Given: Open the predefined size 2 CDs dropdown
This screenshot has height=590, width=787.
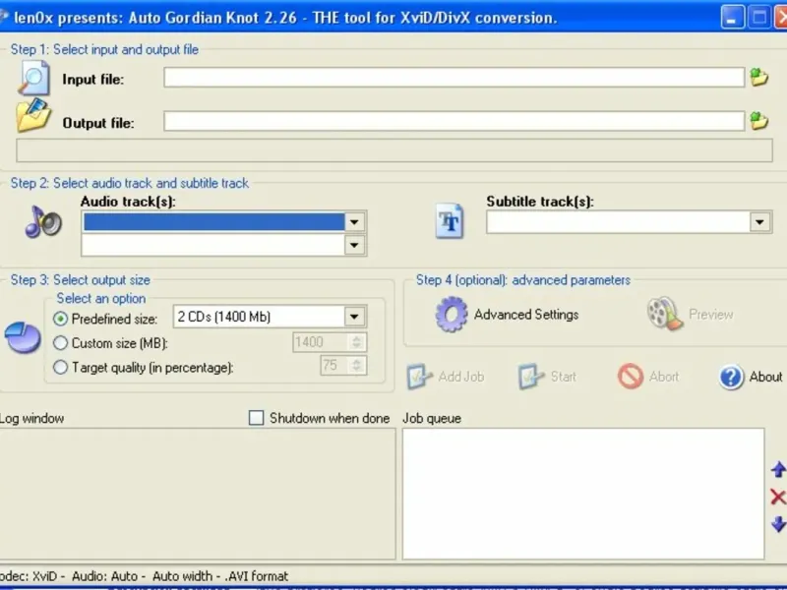Looking at the screenshot, I should [354, 317].
